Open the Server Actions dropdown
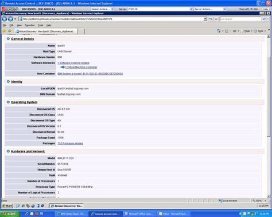272x217 pixels. click(x=210, y=9)
